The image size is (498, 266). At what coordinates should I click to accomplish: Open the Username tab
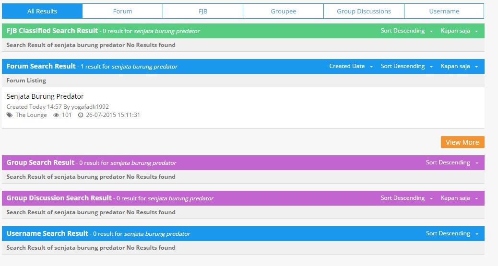(444, 11)
